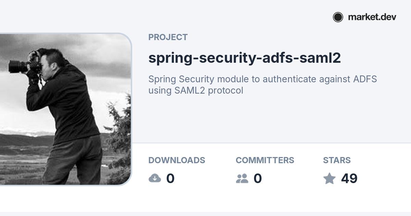Click the divider line above the stats
This screenshot has height=216, width=411.
pos(271,143)
